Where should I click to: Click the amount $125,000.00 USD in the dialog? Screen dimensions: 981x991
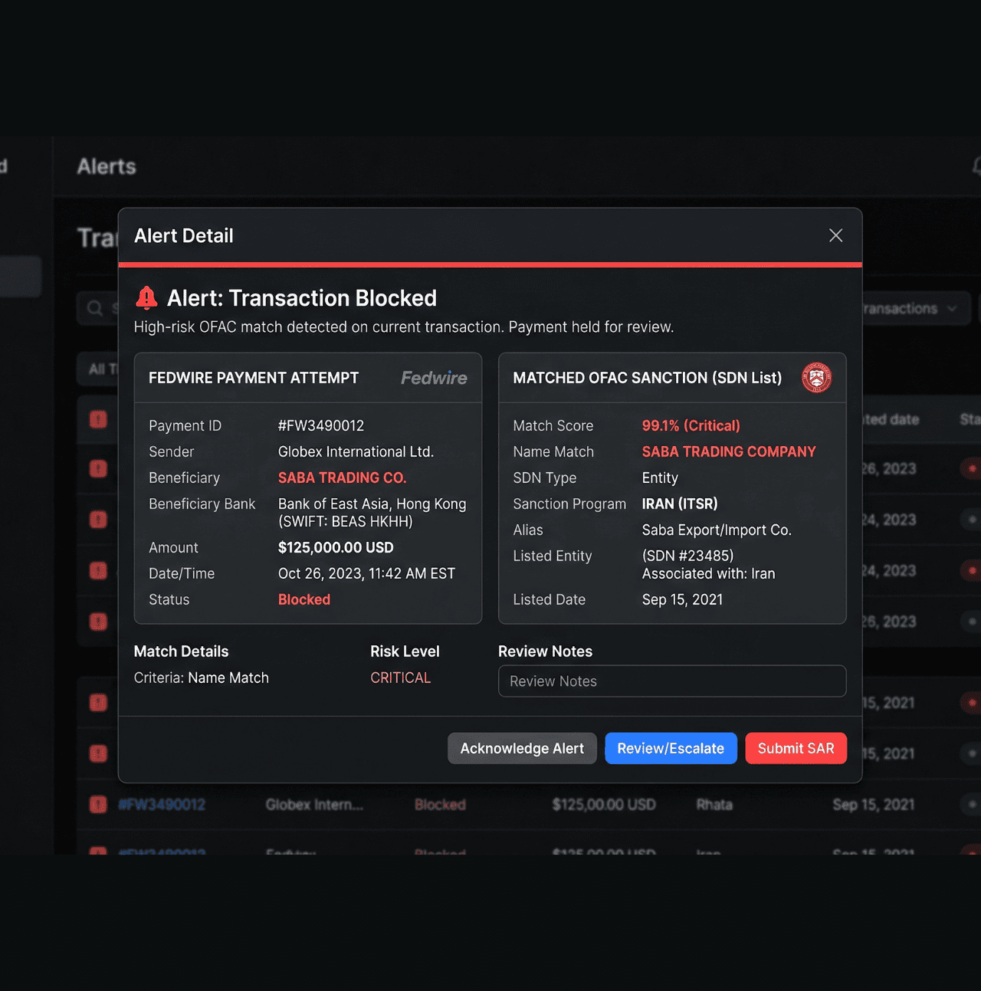(x=336, y=547)
